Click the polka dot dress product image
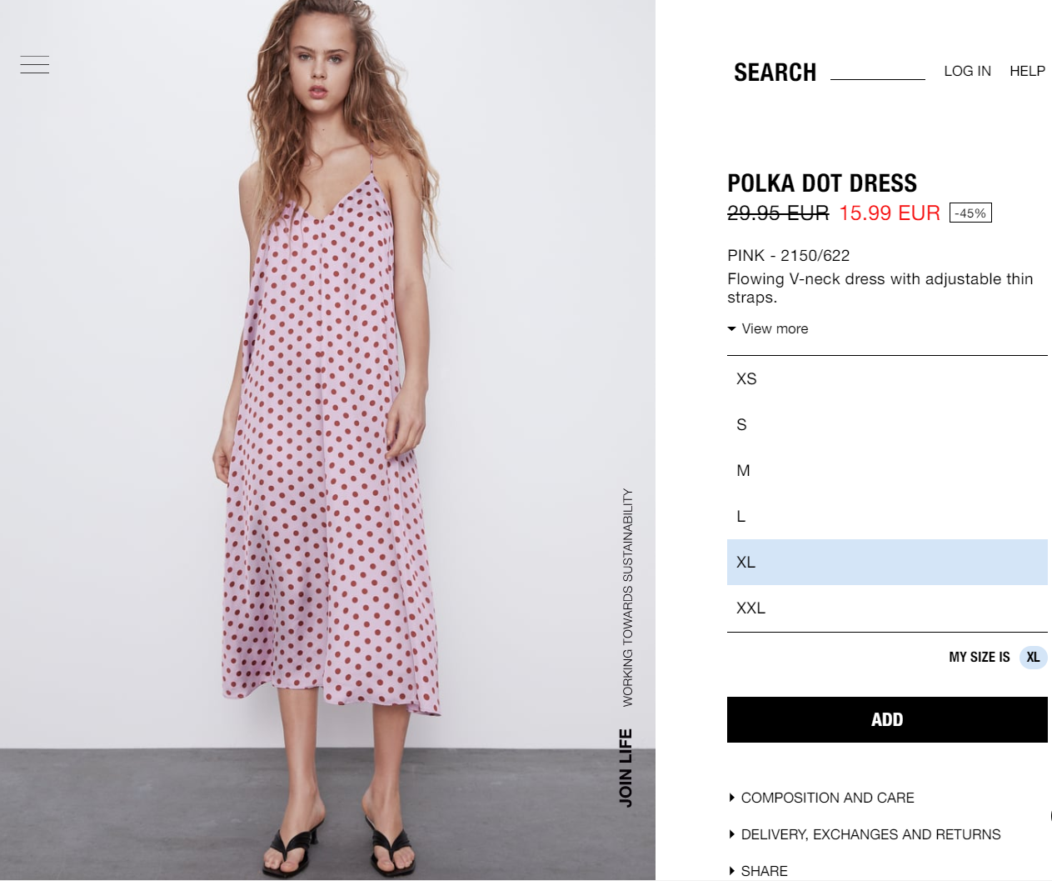This screenshot has height=881, width=1052. pos(327,440)
